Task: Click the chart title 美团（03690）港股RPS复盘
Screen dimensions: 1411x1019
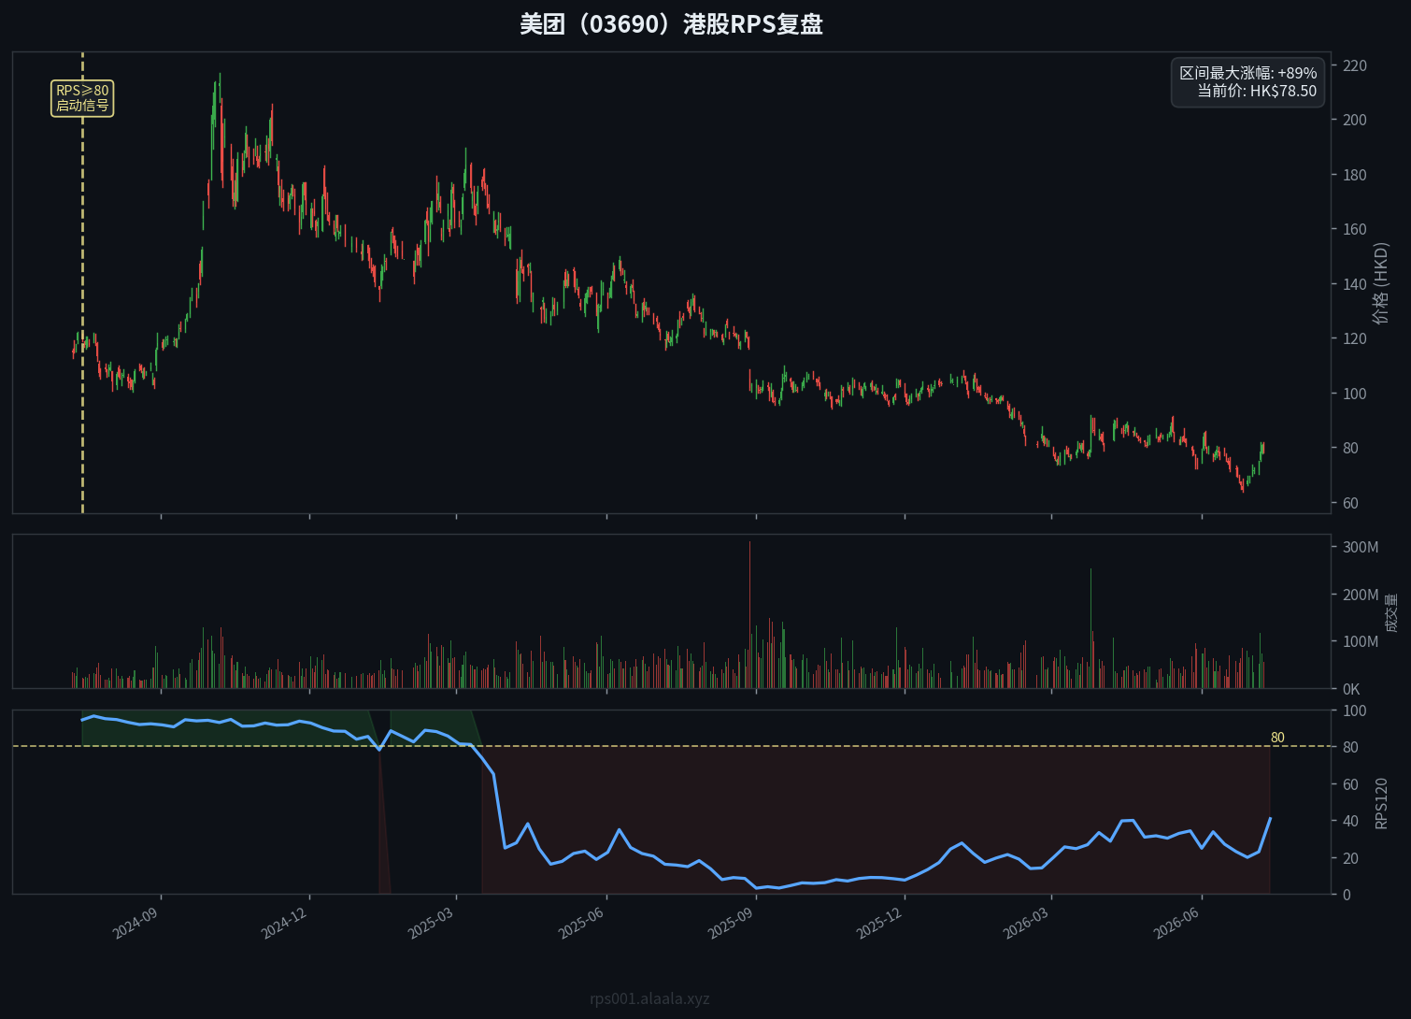Action: point(671,24)
